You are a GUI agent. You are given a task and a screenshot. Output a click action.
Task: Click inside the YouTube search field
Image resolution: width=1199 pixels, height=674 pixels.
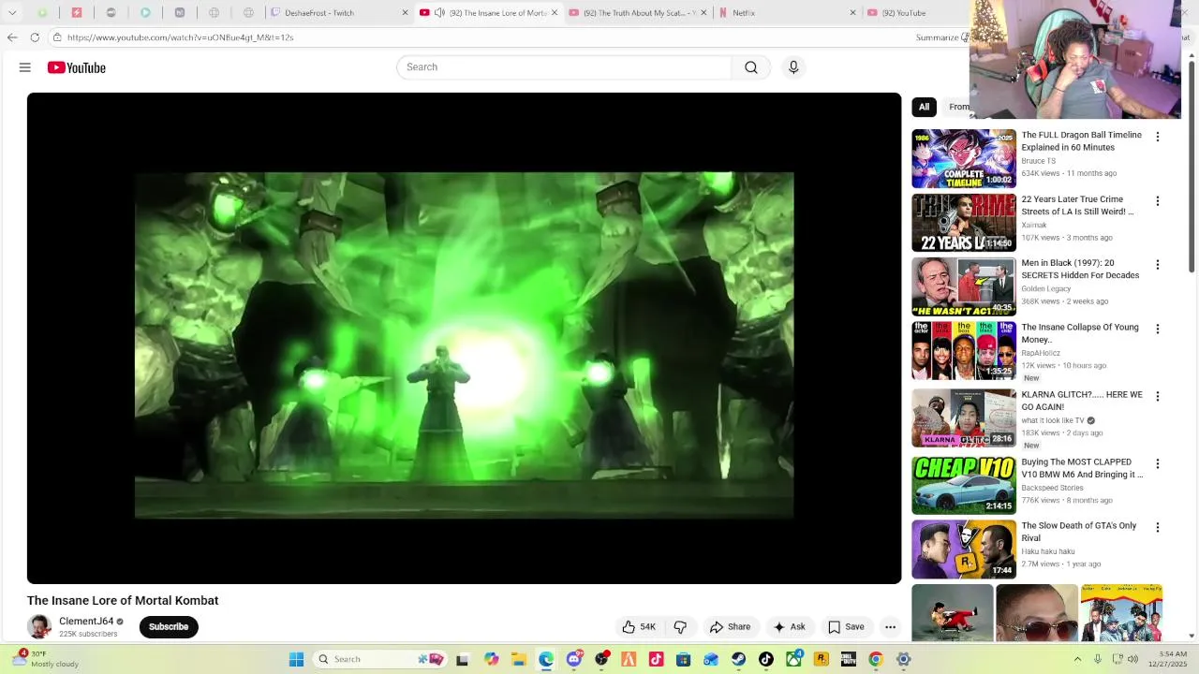pos(564,67)
